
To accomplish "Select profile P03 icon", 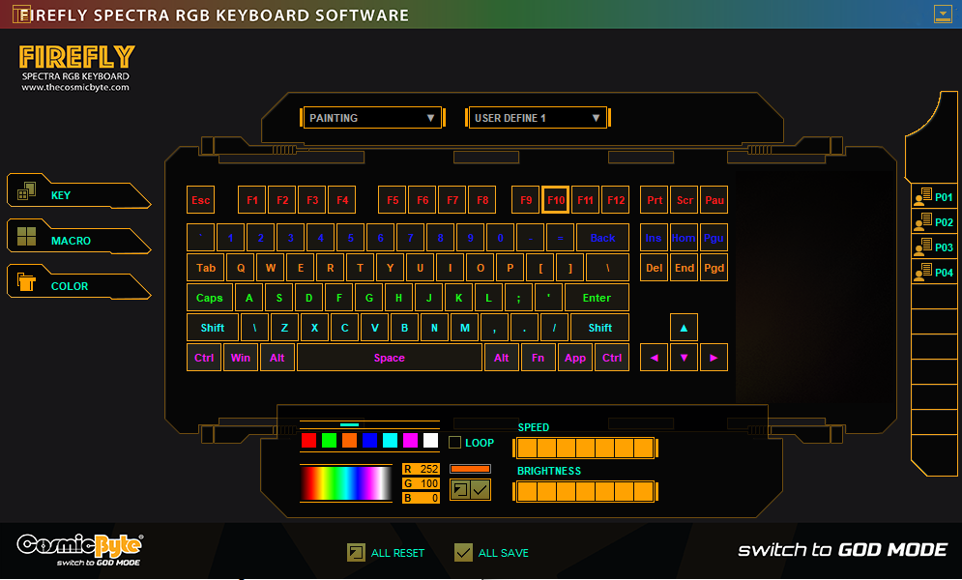I will [x=922, y=247].
